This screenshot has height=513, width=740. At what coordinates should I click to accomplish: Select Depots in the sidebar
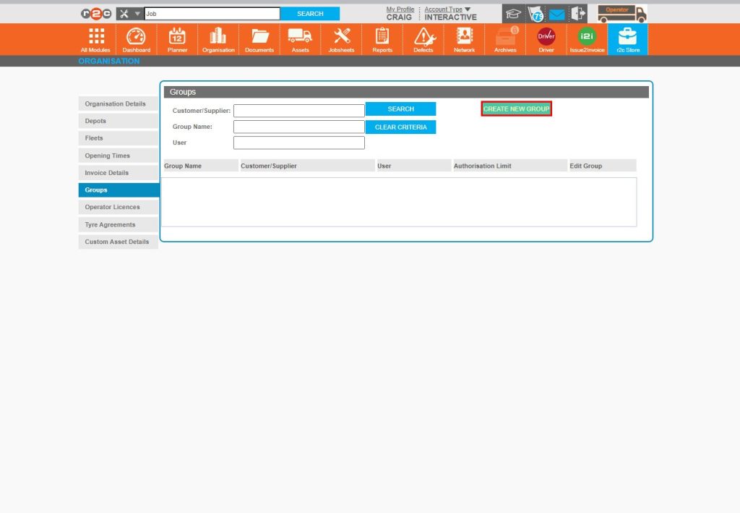118,121
